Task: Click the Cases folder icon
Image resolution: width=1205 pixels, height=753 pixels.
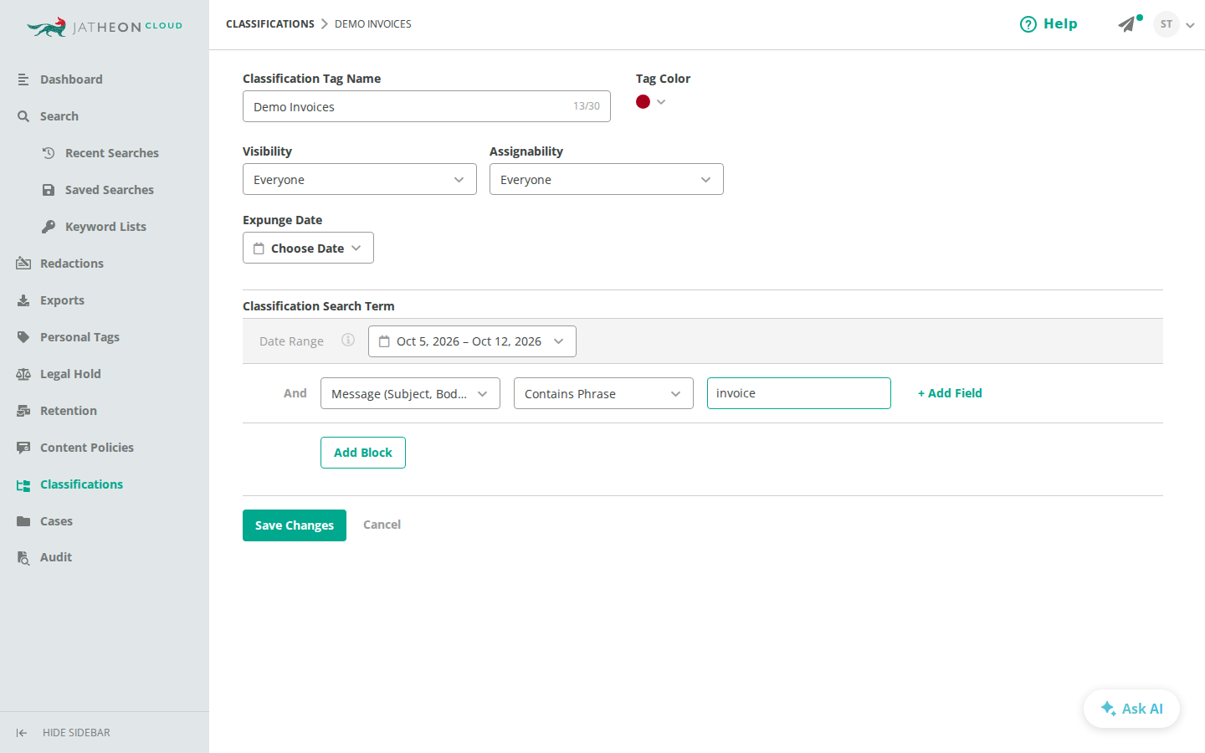Action: (x=23, y=521)
